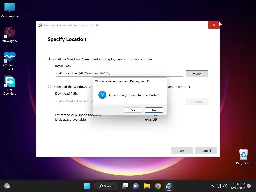This screenshot has height=192, width=256.
Task: Click the Download Path label
Action: [66, 93]
